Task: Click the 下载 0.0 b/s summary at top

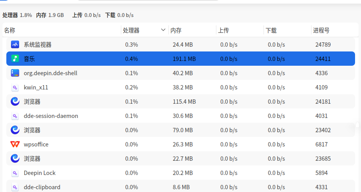Action: tap(120, 15)
